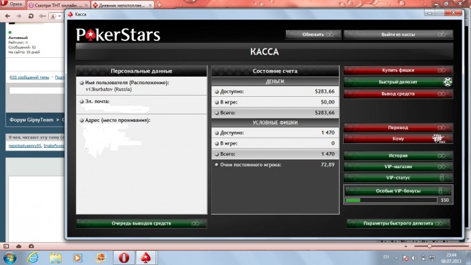471x265 pixels.
Task: Open a new Opera tab with plus
Action: click(x=159, y=5)
